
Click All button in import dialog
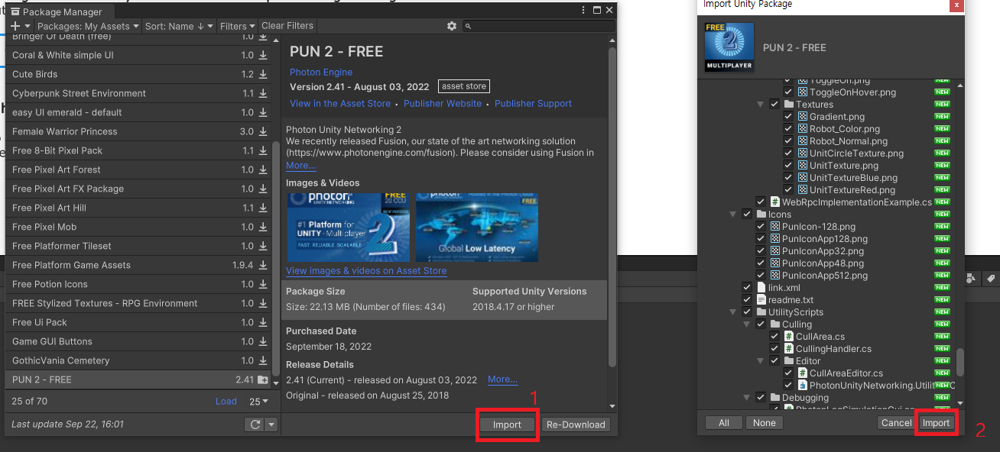click(x=724, y=422)
